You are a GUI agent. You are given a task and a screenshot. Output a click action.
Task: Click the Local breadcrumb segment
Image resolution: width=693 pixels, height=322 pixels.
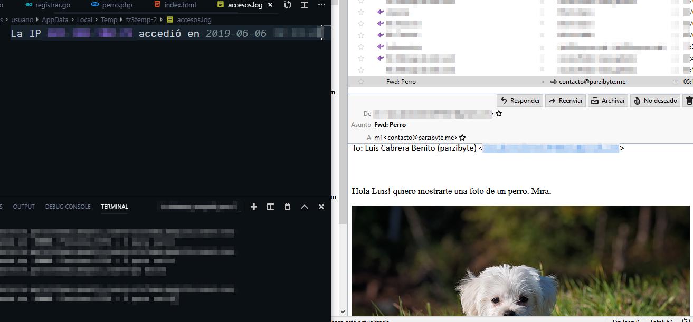84,19
